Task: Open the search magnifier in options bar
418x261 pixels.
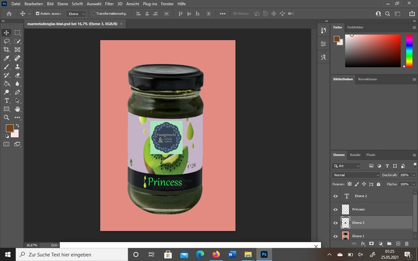Action: tap(387, 14)
